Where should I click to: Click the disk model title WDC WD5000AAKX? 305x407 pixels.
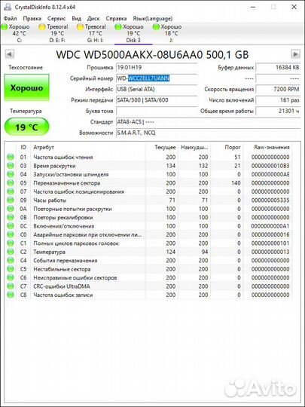click(152, 54)
